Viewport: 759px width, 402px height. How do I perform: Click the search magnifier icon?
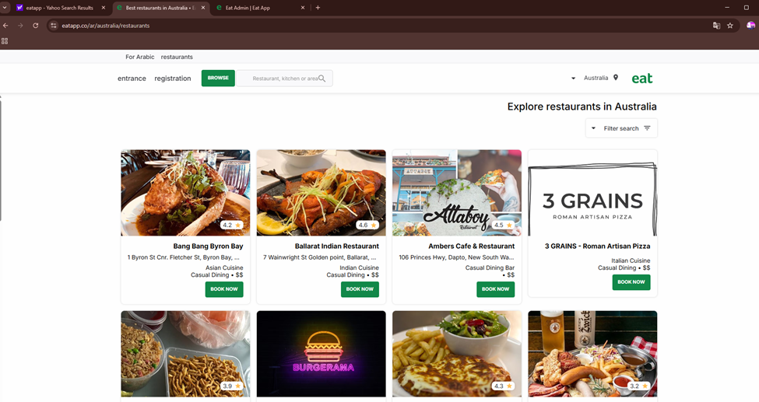322,79
